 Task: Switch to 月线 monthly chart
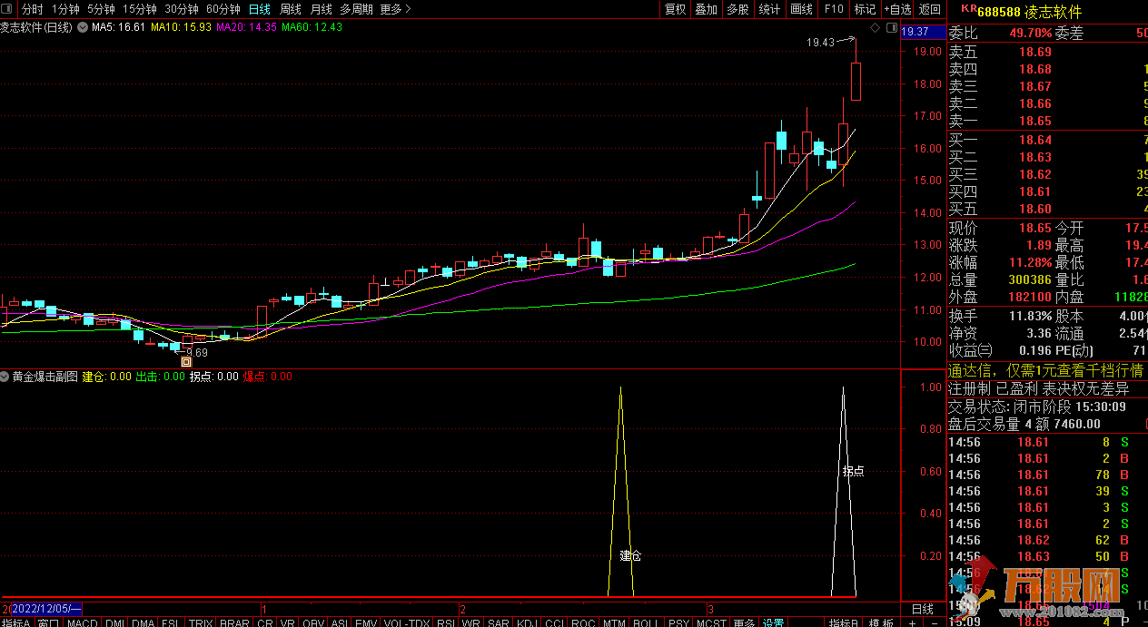pyautogui.click(x=322, y=9)
